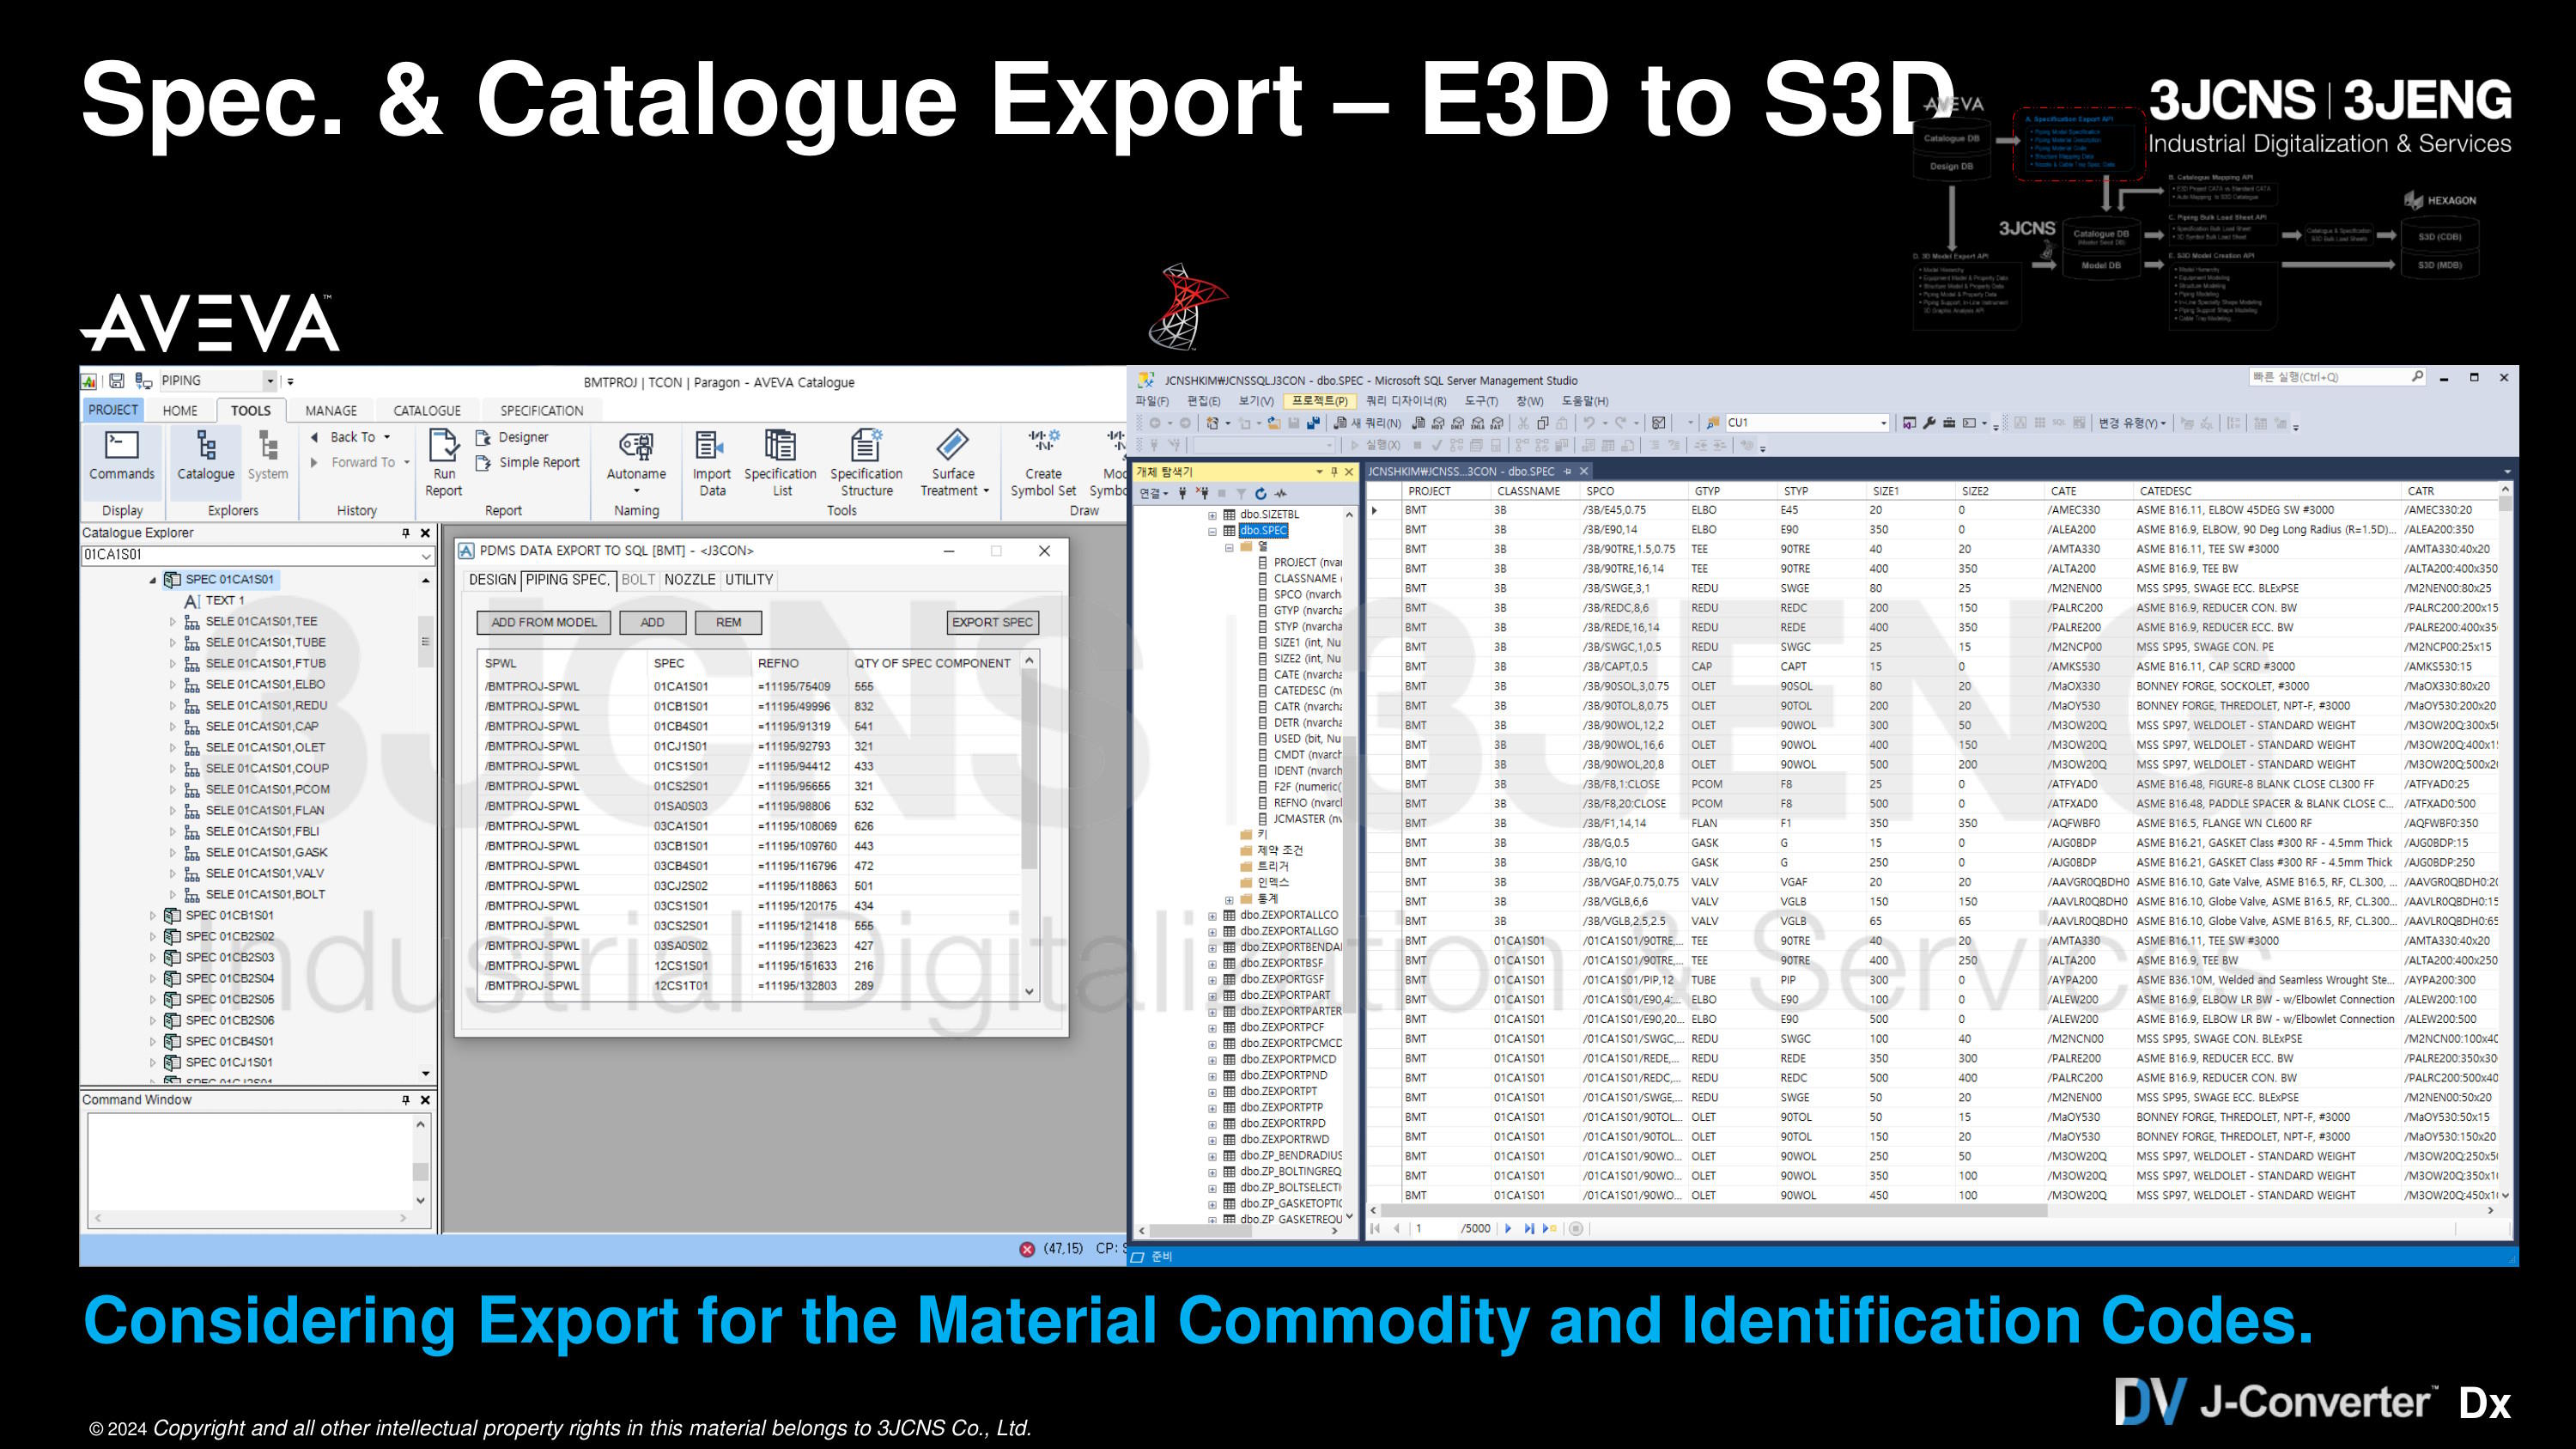
Task: Click the ADD button in export dialog
Action: coord(652,623)
